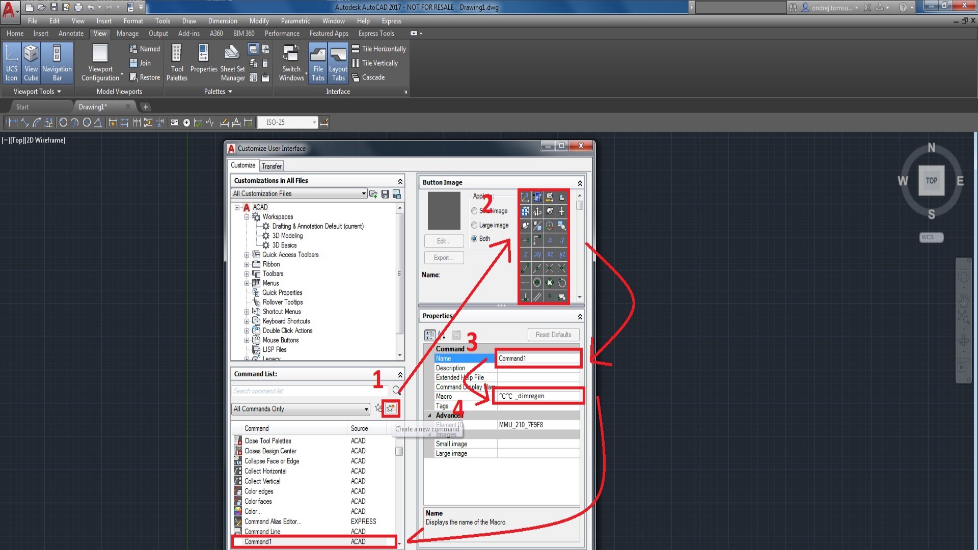Open Tool Palettes from ribbon

point(177,63)
